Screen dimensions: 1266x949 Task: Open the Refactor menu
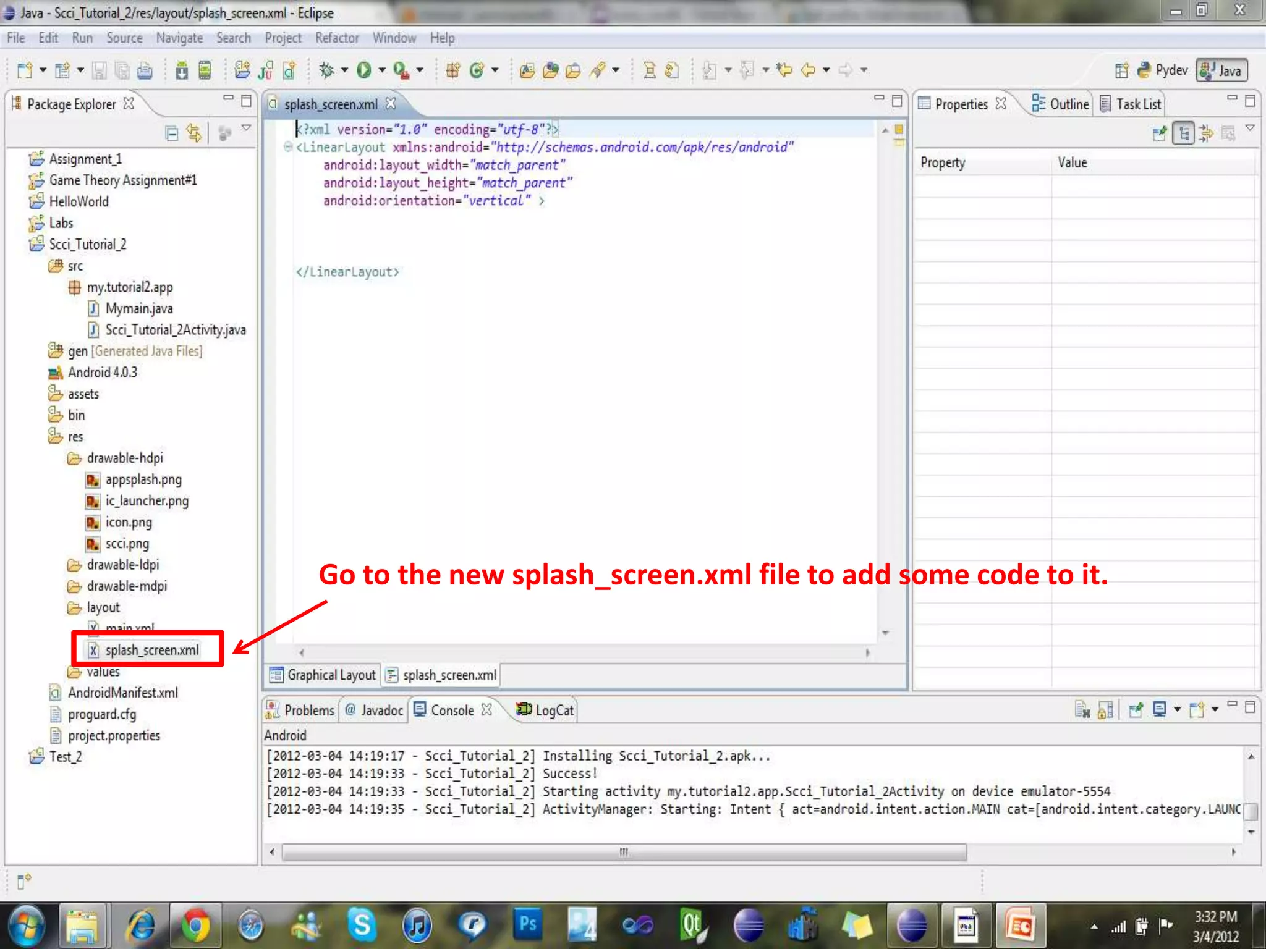337,38
